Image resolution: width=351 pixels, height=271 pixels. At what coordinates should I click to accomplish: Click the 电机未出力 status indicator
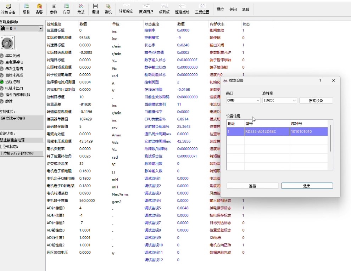point(12,88)
